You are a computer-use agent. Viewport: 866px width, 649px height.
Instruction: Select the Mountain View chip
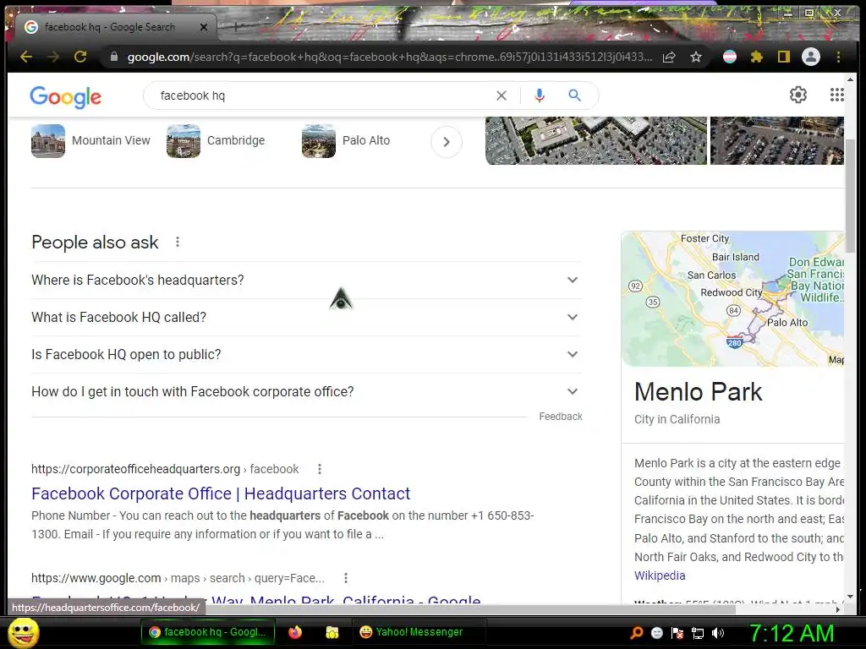pyautogui.click(x=90, y=141)
